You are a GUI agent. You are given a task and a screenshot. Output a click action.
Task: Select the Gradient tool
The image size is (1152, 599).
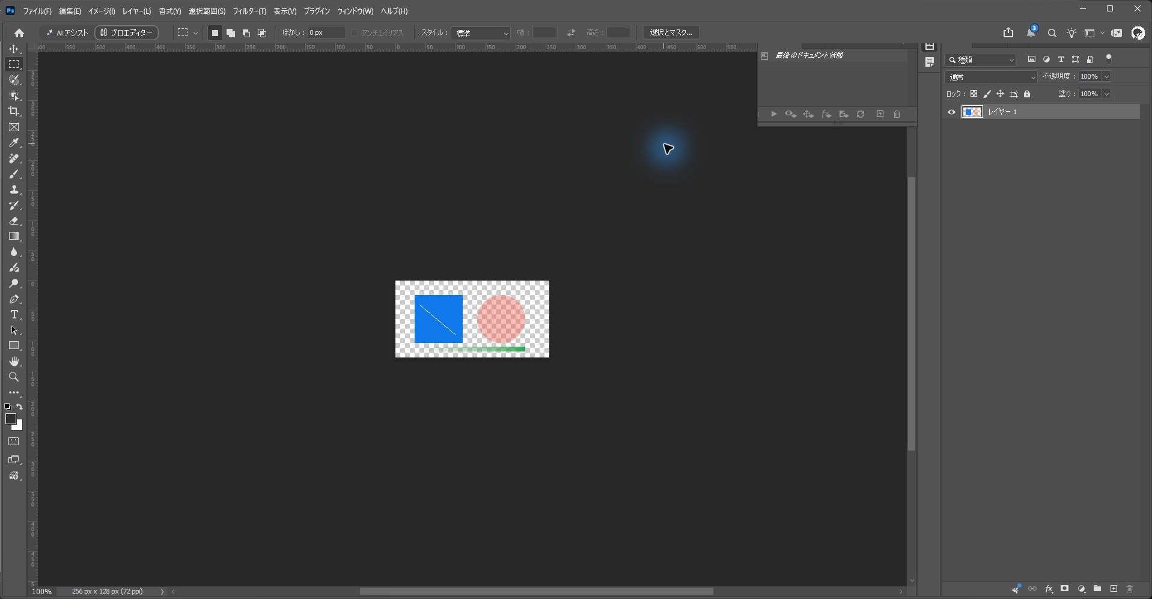pos(14,237)
